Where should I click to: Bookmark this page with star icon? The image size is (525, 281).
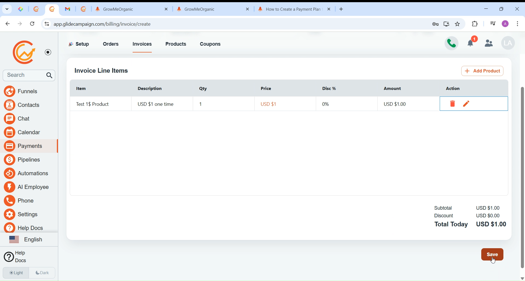(458, 24)
